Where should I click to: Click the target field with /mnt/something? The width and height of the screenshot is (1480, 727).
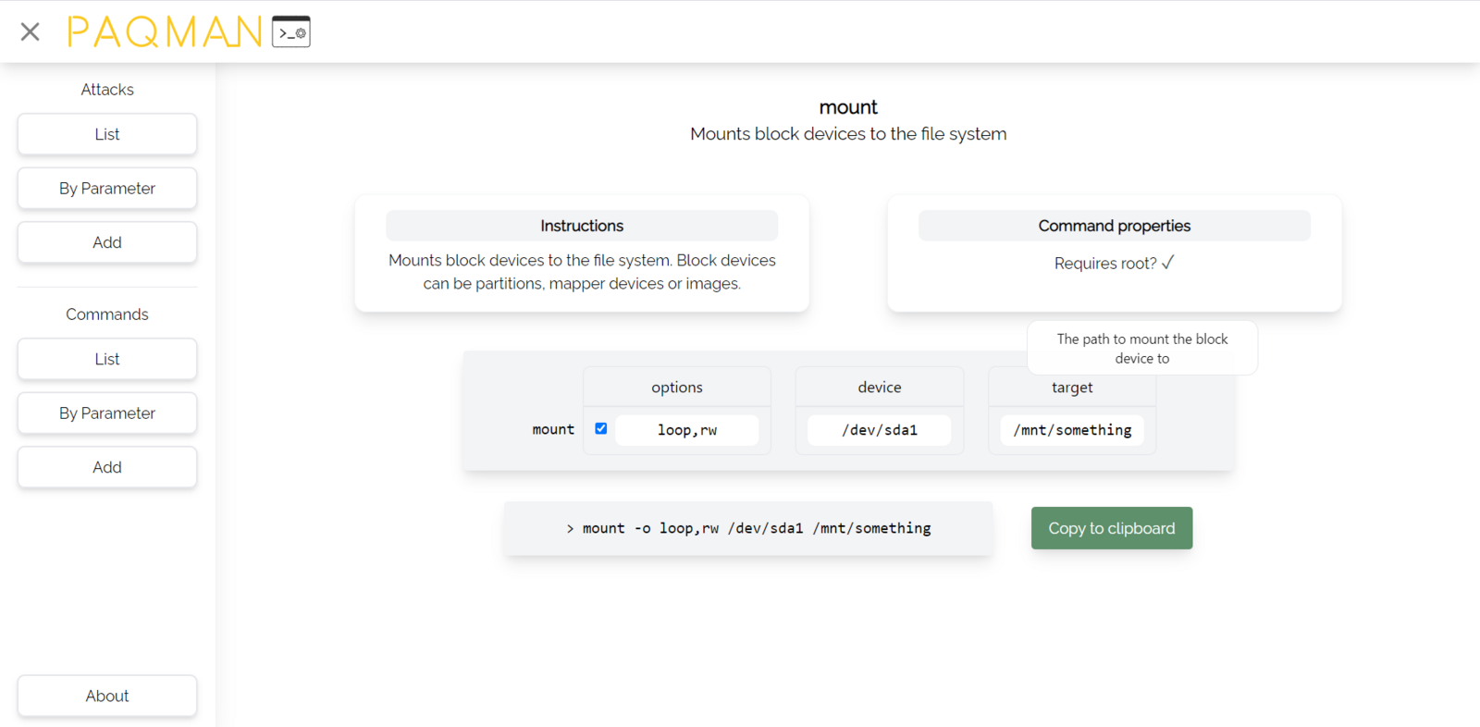point(1072,430)
